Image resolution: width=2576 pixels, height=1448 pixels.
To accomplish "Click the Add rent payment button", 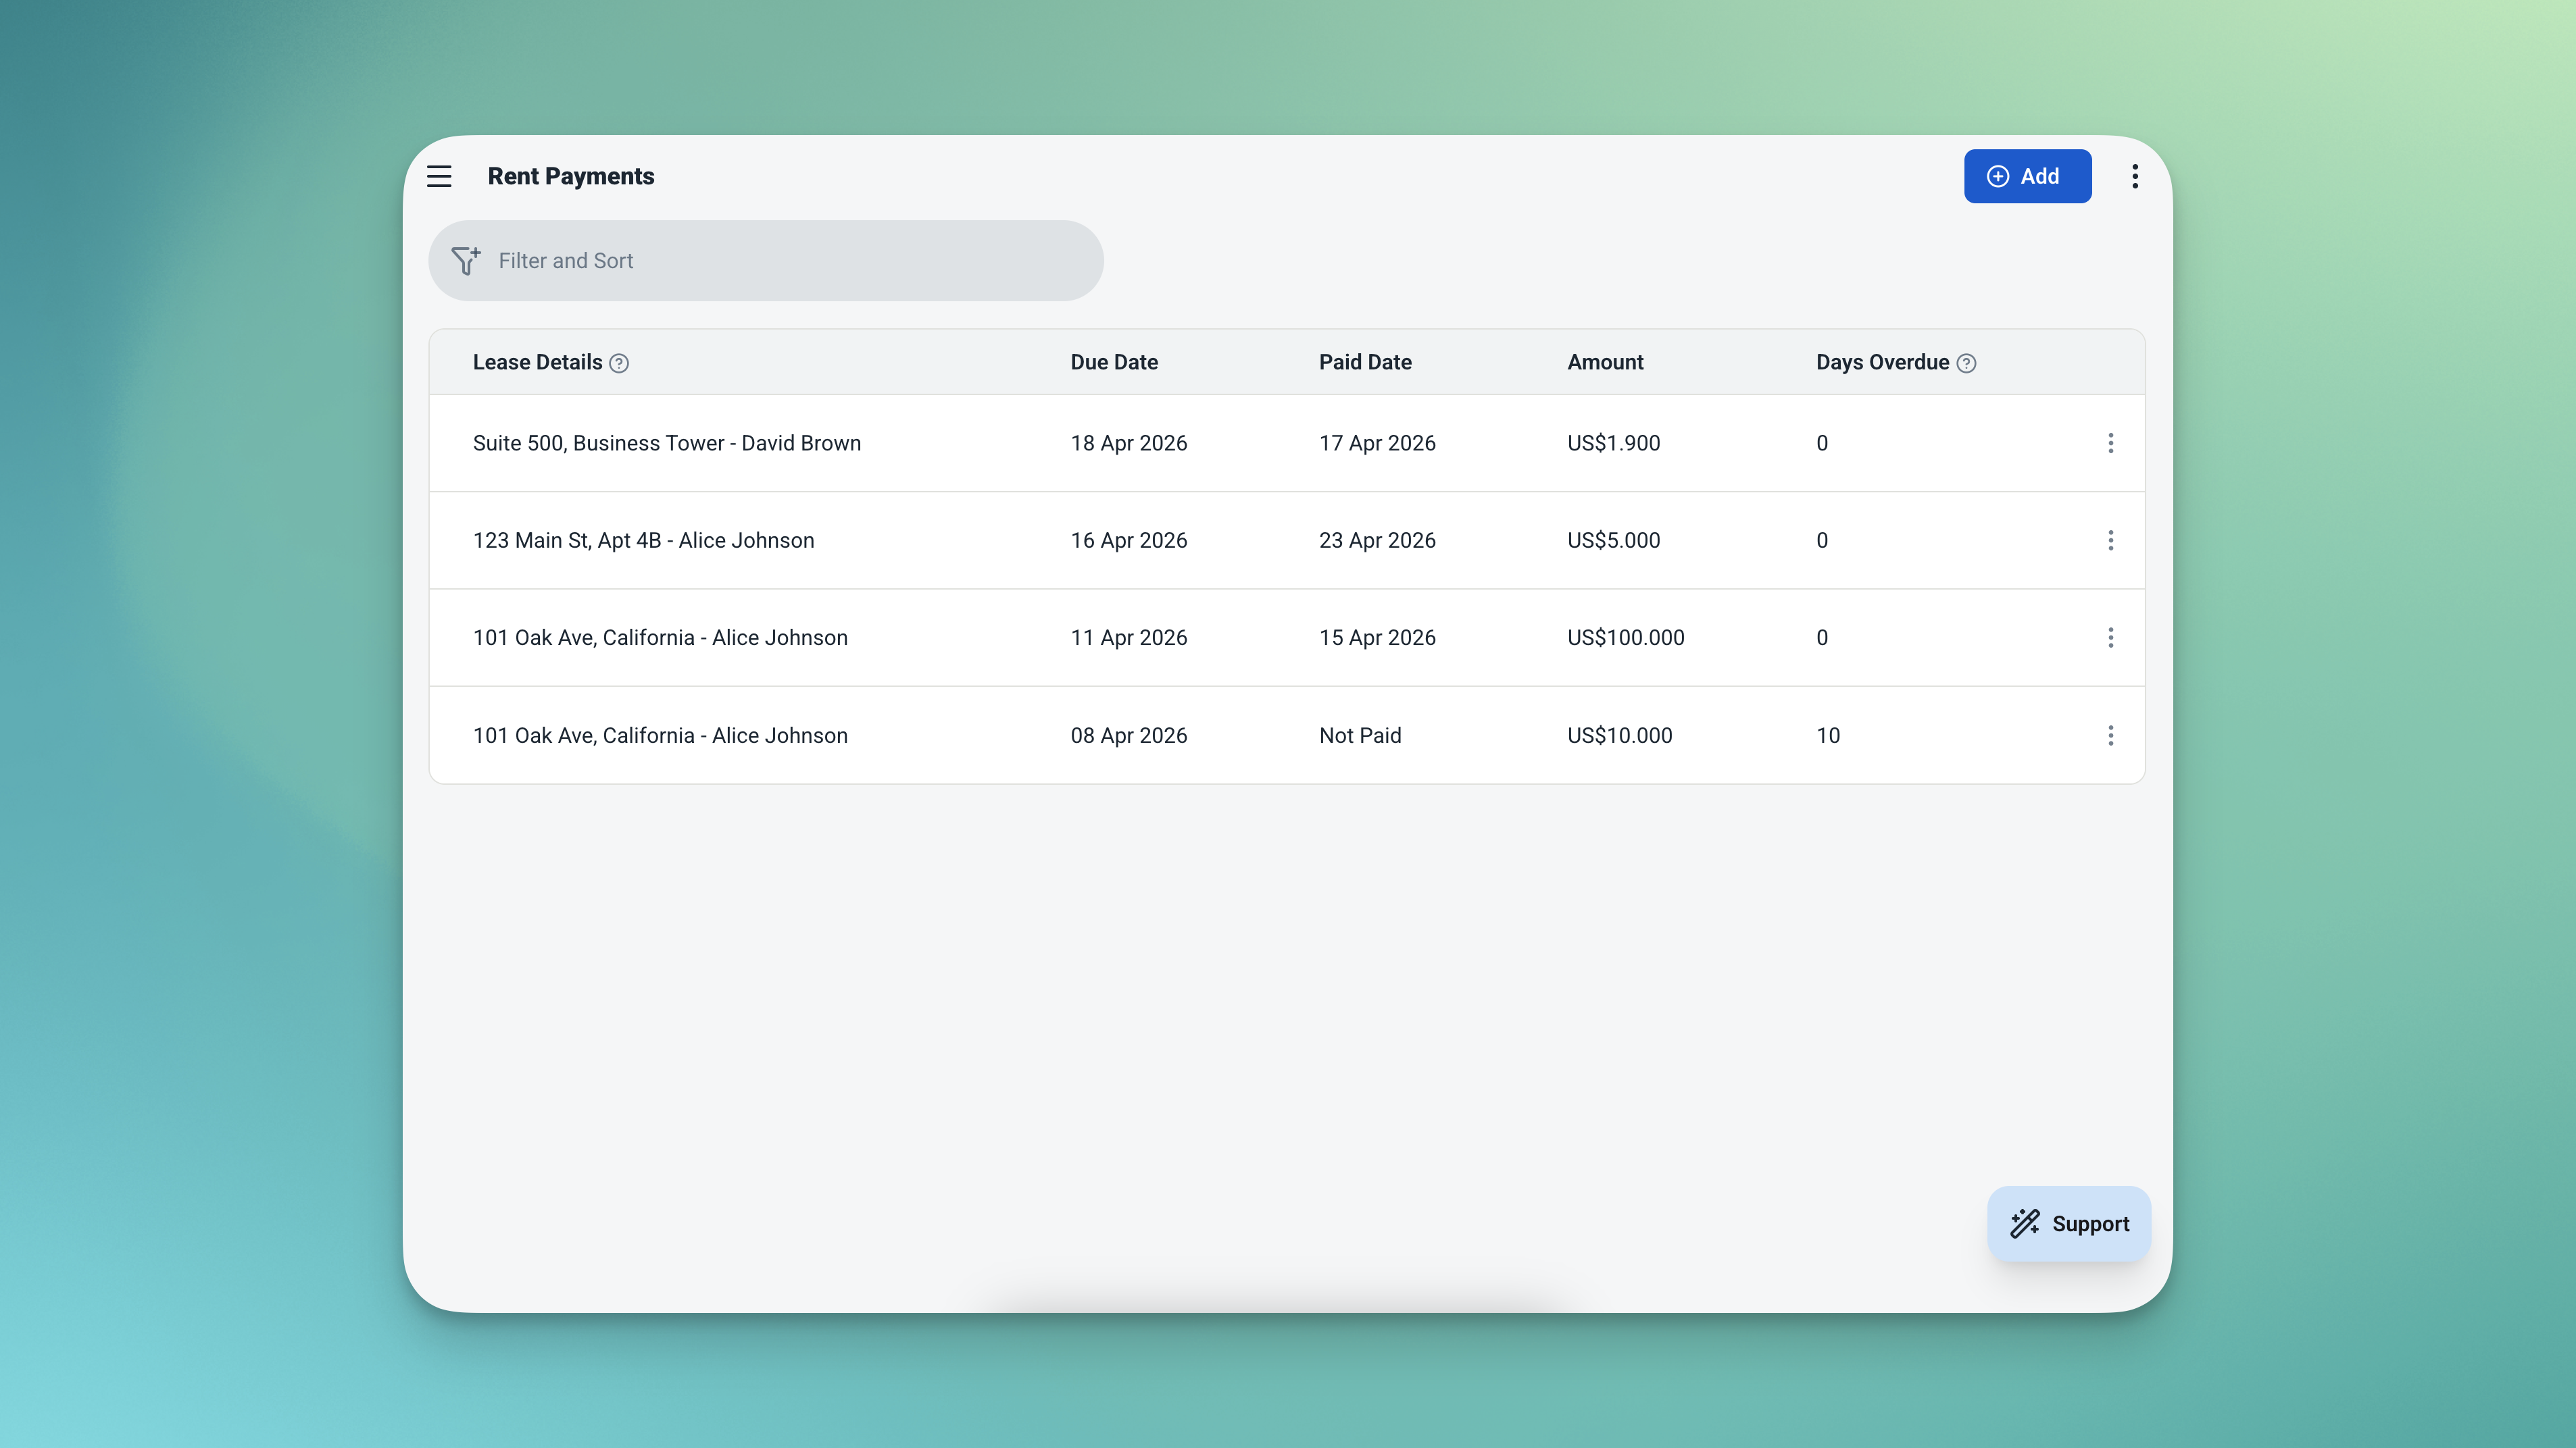I will (x=2027, y=176).
